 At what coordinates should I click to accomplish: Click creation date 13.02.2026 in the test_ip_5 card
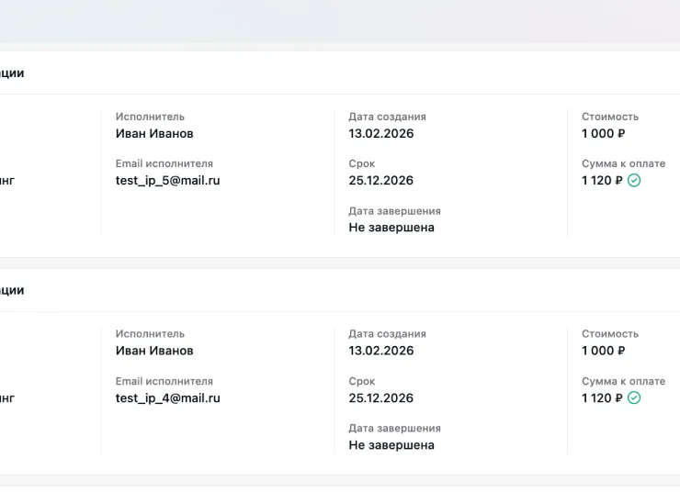381,133
